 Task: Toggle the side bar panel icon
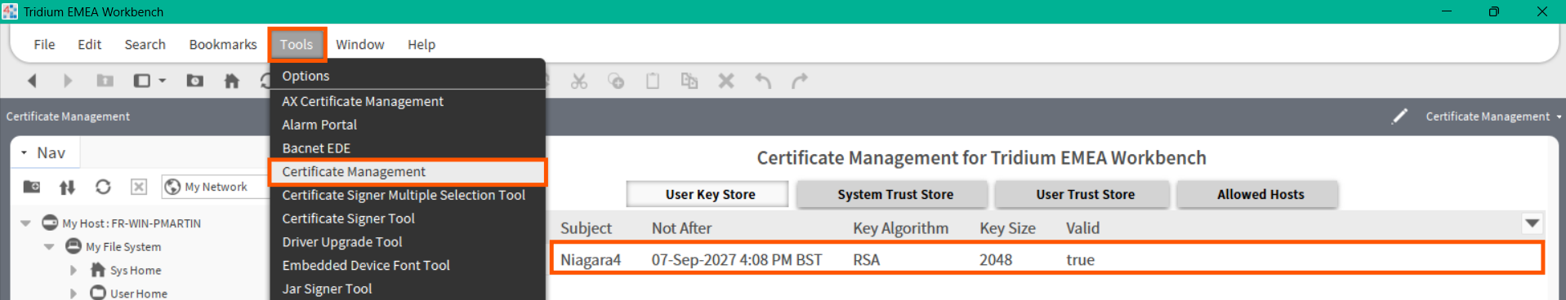(x=142, y=81)
